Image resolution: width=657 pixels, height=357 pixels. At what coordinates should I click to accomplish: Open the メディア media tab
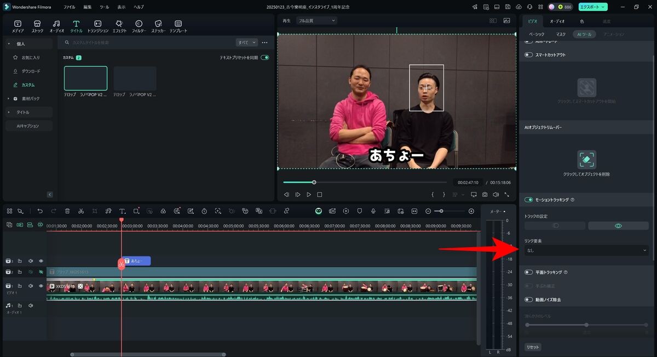pos(18,26)
